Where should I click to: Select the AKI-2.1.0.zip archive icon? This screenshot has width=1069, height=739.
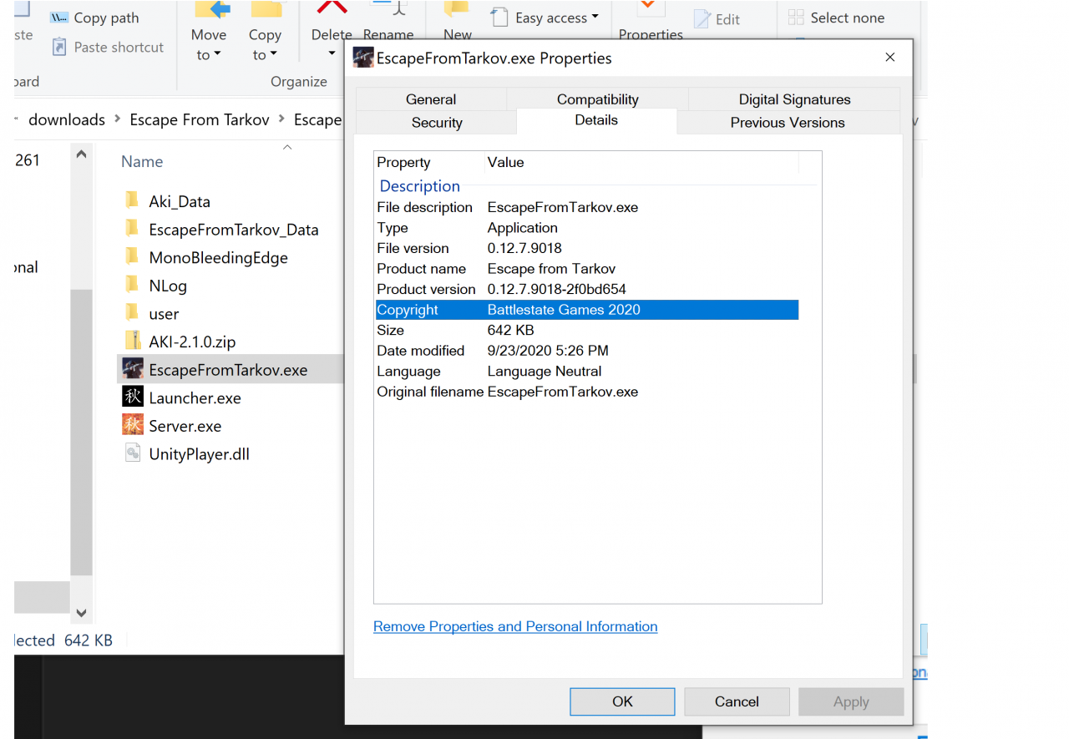click(x=133, y=341)
